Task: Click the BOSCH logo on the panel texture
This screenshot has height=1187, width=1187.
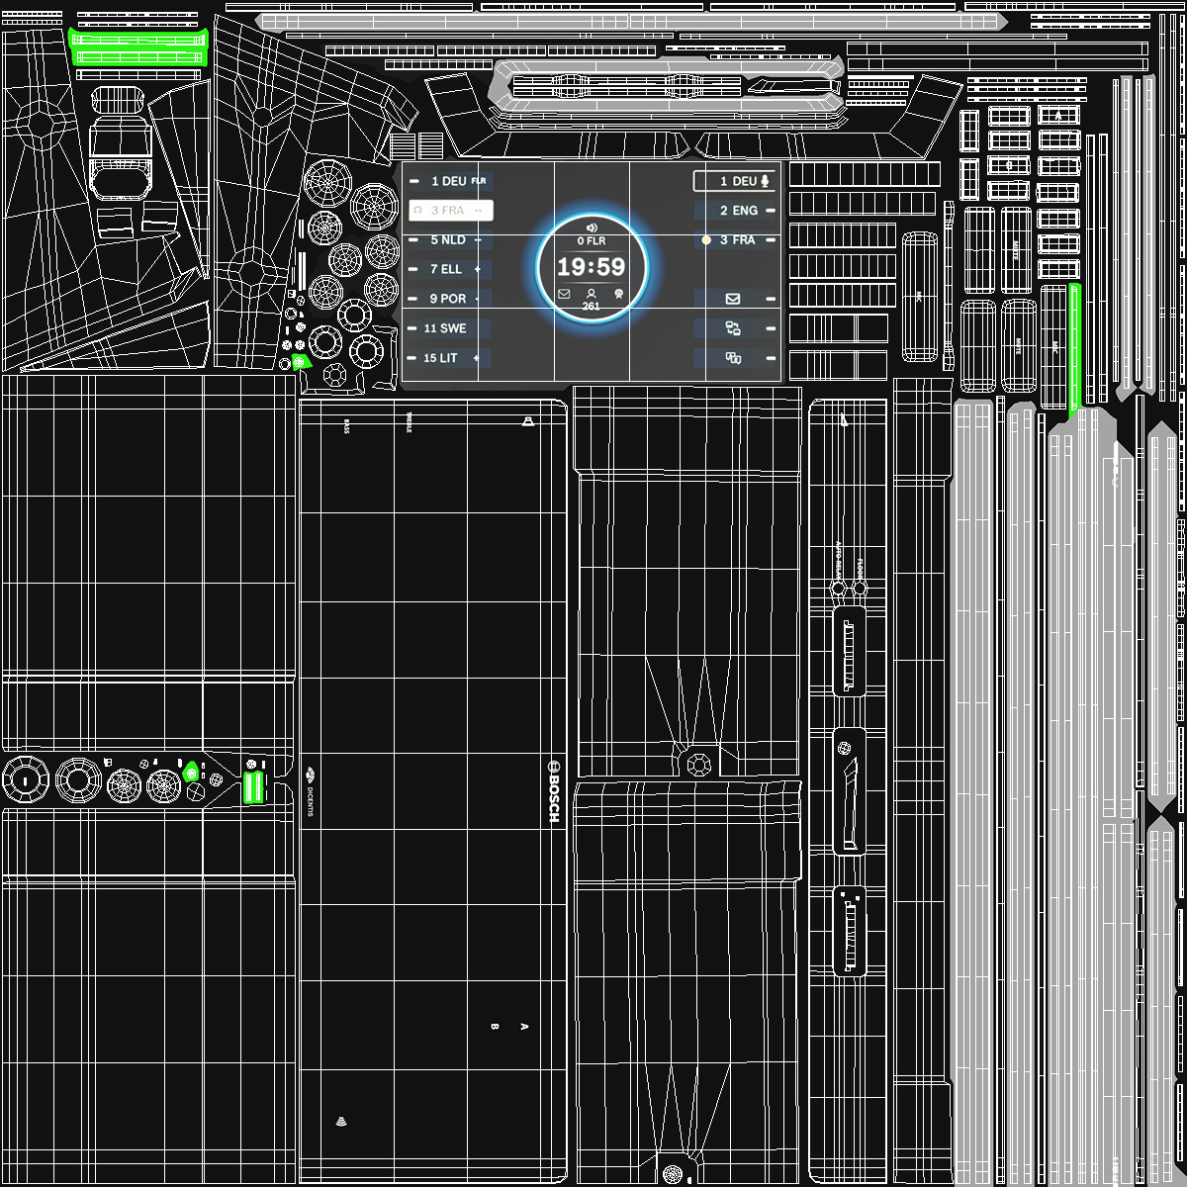Action: (x=552, y=791)
